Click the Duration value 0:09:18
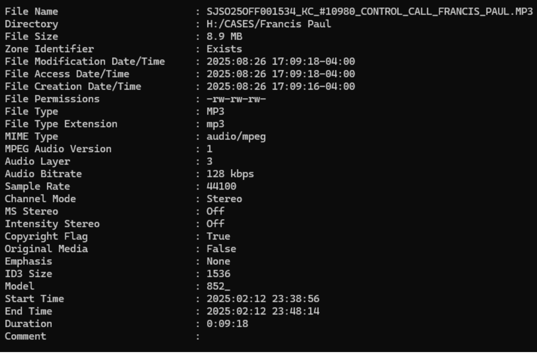Viewport: 537px width, 353px height. pyautogui.click(x=227, y=323)
